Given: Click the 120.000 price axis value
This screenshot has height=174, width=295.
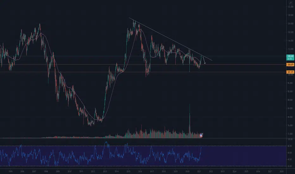Looking at the screenshot, I should pos(290,32).
